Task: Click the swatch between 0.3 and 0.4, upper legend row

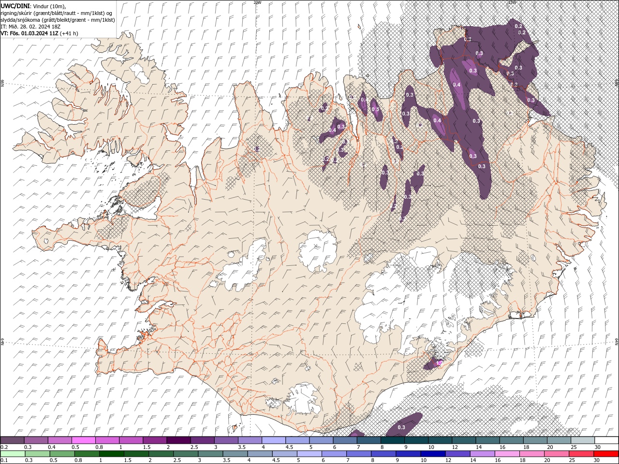Action: [36, 440]
